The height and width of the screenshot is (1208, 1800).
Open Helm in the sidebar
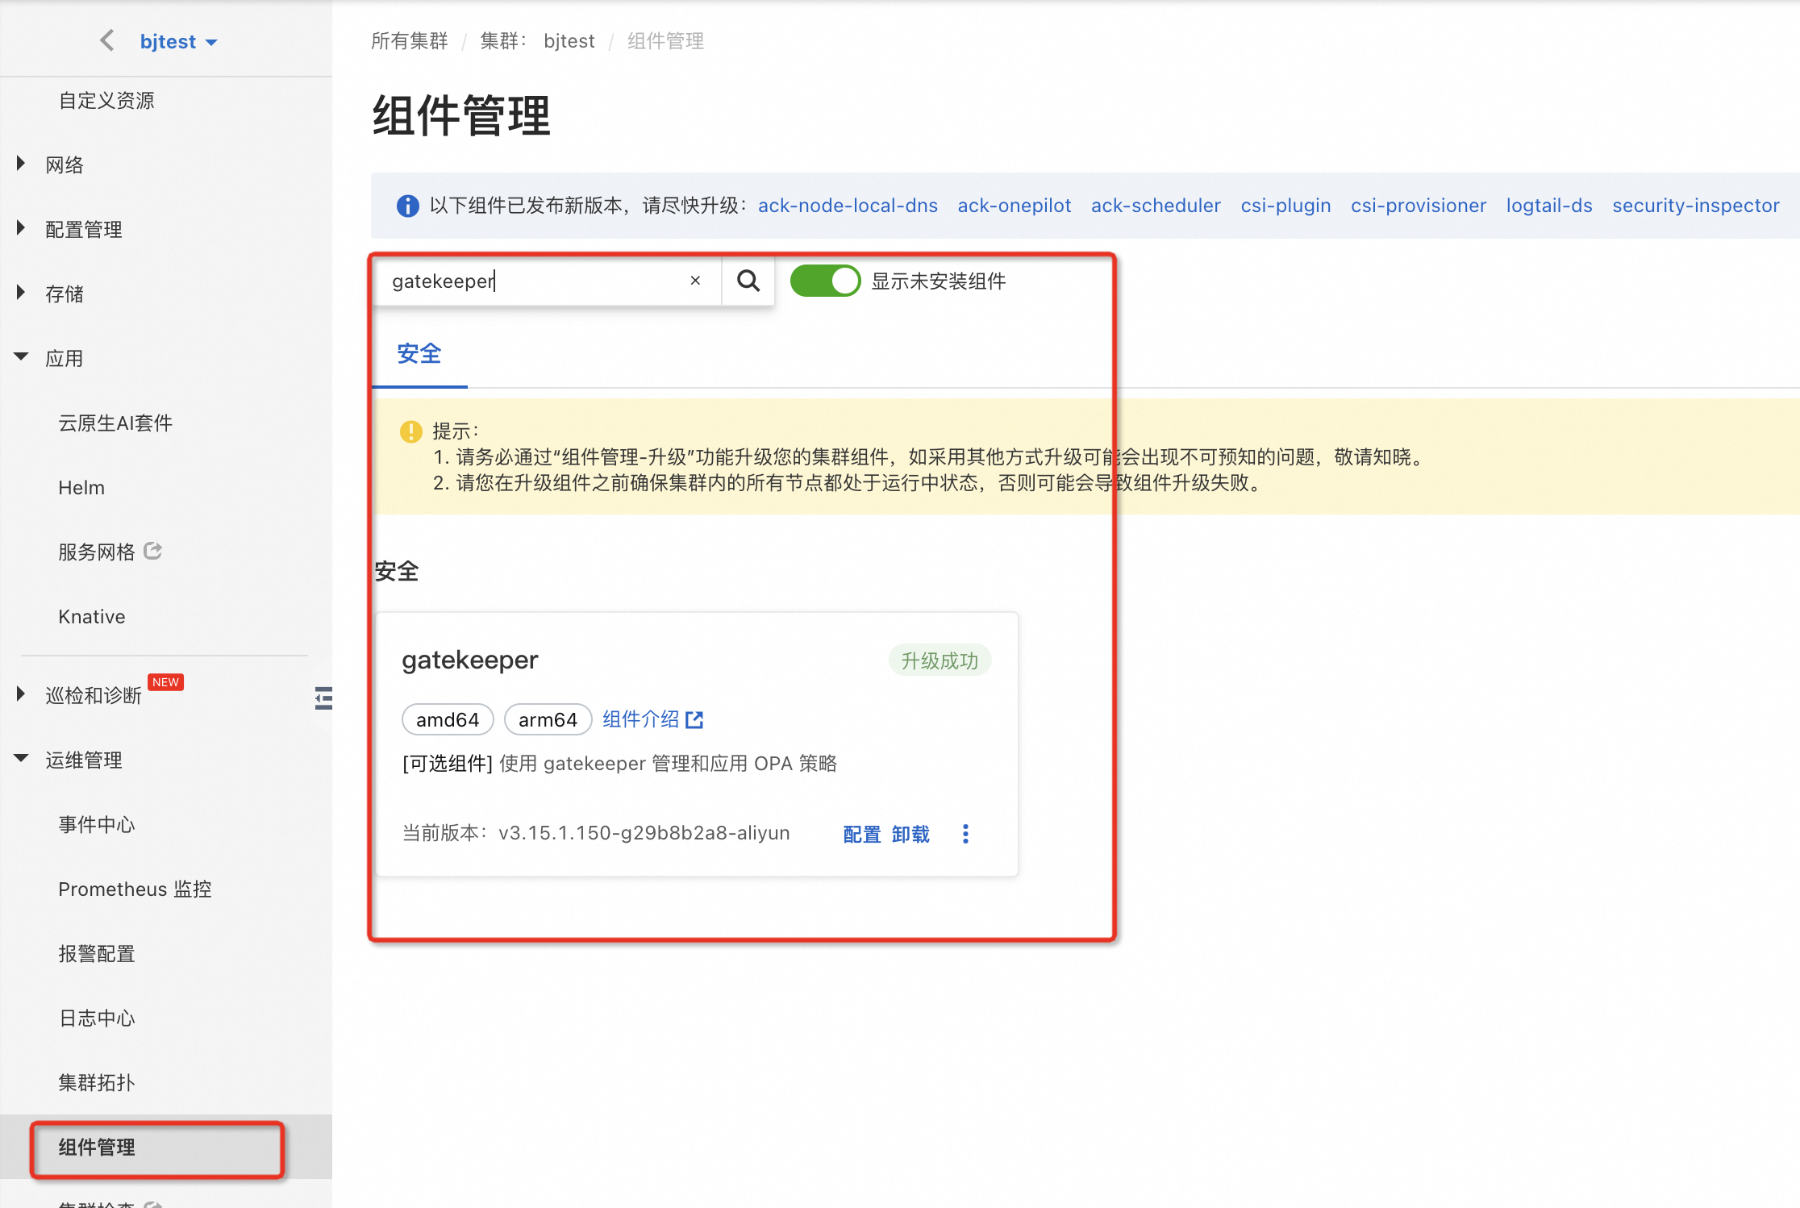(x=81, y=488)
